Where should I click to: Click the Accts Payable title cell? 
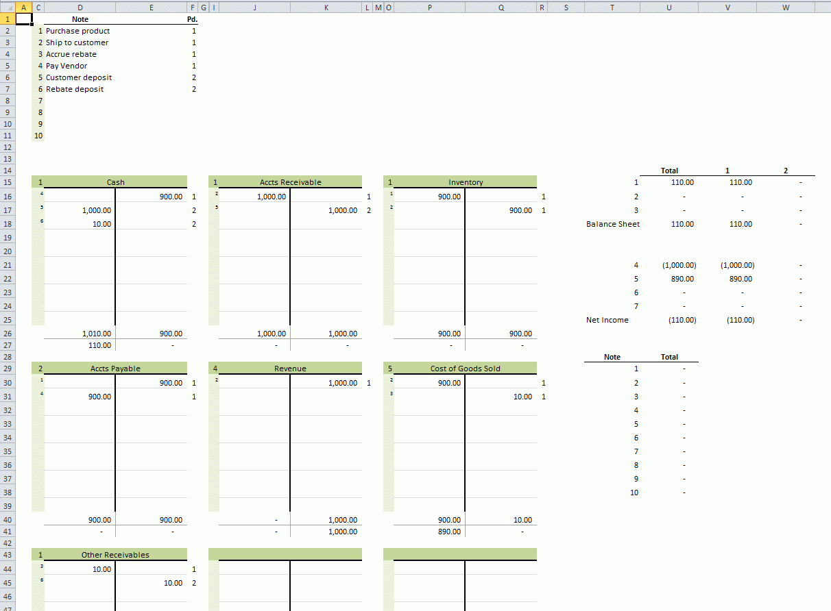pos(115,368)
